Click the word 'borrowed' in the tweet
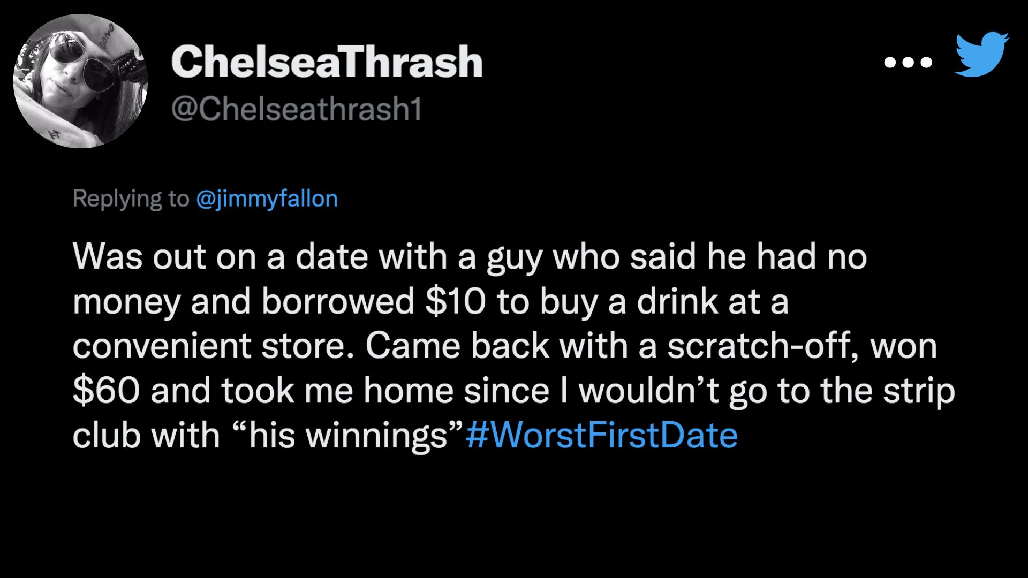This screenshot has height=578, width=1028. (338, 301)
